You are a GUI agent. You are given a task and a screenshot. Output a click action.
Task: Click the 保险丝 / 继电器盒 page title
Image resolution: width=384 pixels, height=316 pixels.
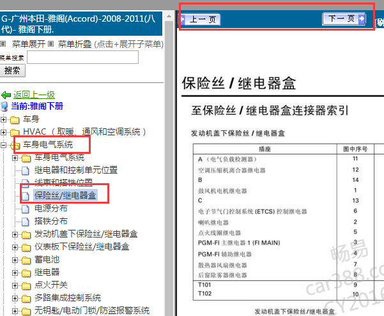point(239,83)
